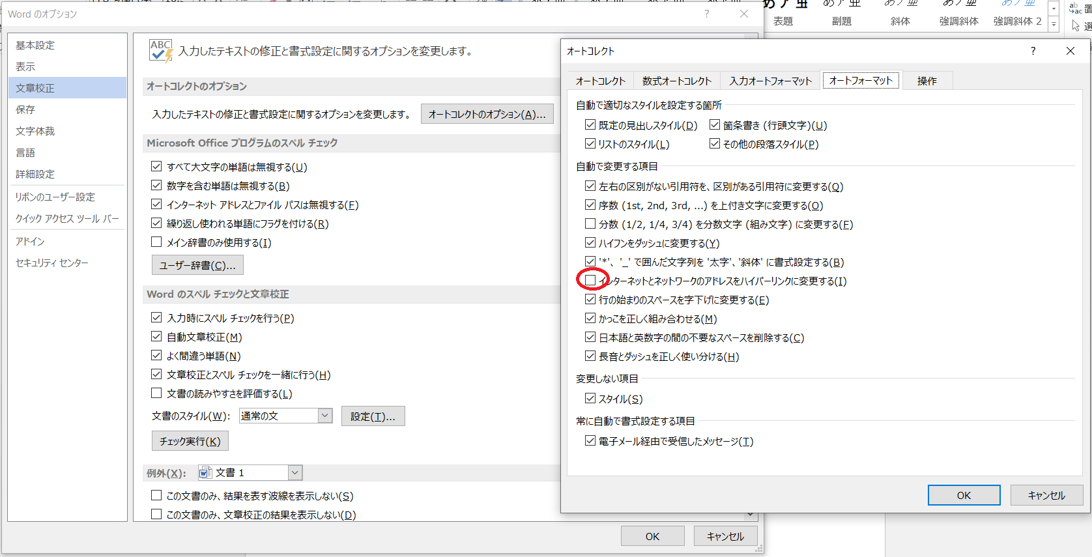Switch to the 操作 tab
The image size is (1092, 557).
pos(927,81)
